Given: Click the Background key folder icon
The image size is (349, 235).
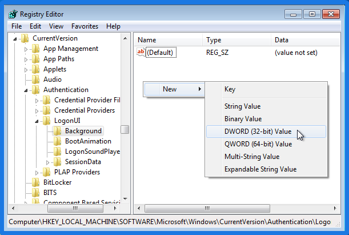Looking at the screenshot, I should coord(58,131).
